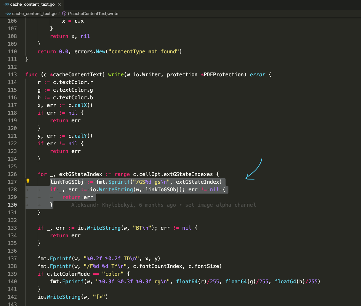This screenshot has height=306, width=361.
Task: Click 'PDFProtection' type on line 113
Action: (224, 75)
